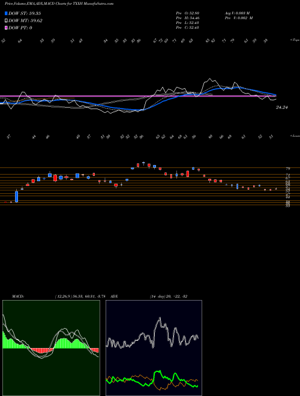Open the green MACD histogram chart panel

51,348
